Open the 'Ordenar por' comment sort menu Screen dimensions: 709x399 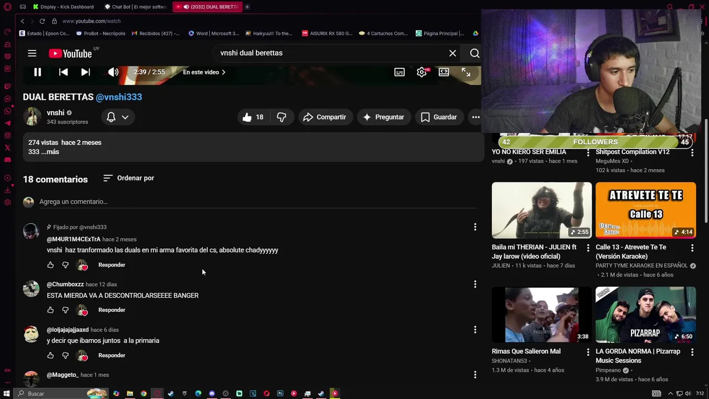point(129,178)
